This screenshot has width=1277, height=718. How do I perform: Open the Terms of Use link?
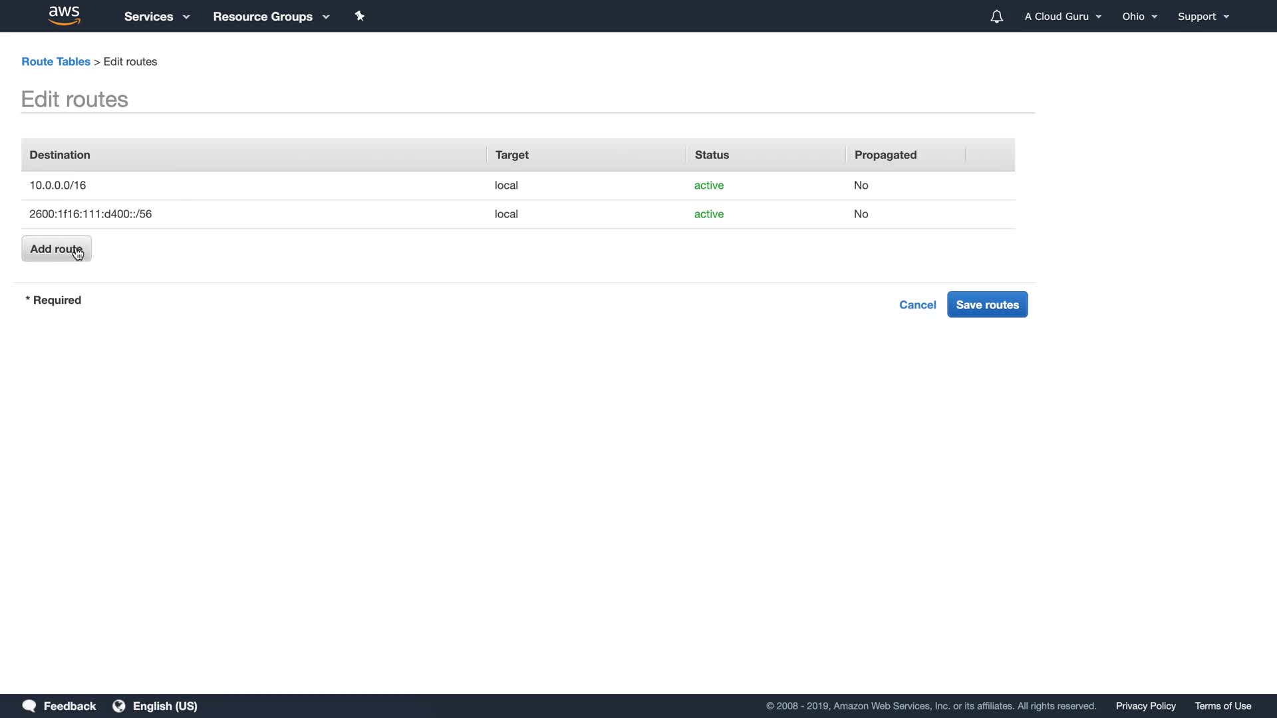click(1222, 706)
